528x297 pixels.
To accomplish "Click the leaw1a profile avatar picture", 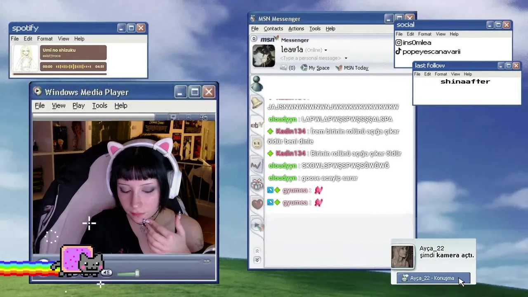I will click(x=264, y=56).
